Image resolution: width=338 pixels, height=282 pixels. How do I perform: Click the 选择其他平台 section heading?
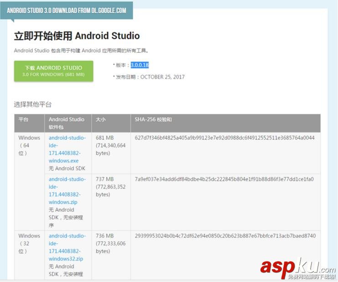[x=33, y=104]
